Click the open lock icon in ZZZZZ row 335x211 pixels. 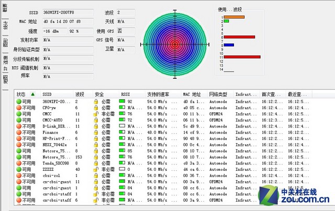tap(96, 170)
